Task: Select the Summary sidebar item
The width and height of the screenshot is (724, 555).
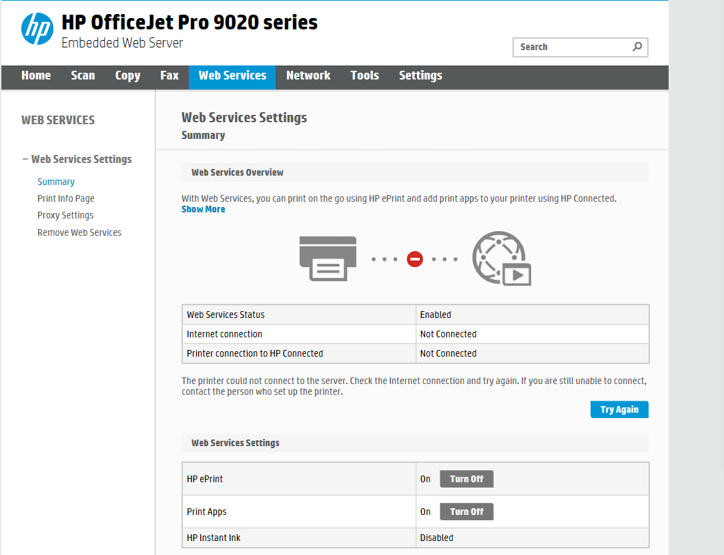Action: coord(56,182)
